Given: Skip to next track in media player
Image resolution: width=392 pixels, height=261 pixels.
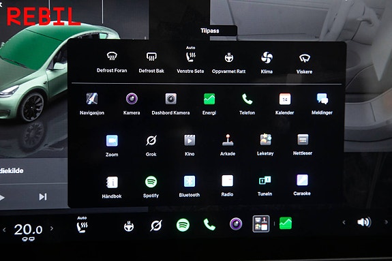Looking at the screenshot, I should click(43, 197).
